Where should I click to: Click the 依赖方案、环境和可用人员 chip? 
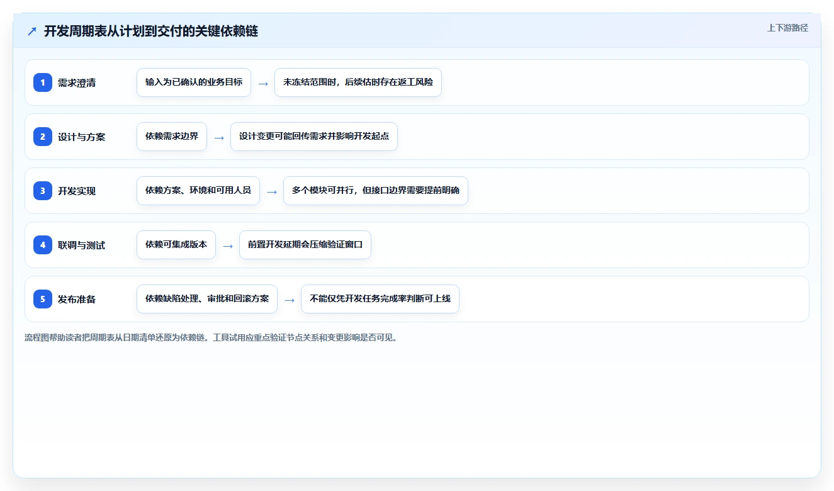[x=198, y=191]
